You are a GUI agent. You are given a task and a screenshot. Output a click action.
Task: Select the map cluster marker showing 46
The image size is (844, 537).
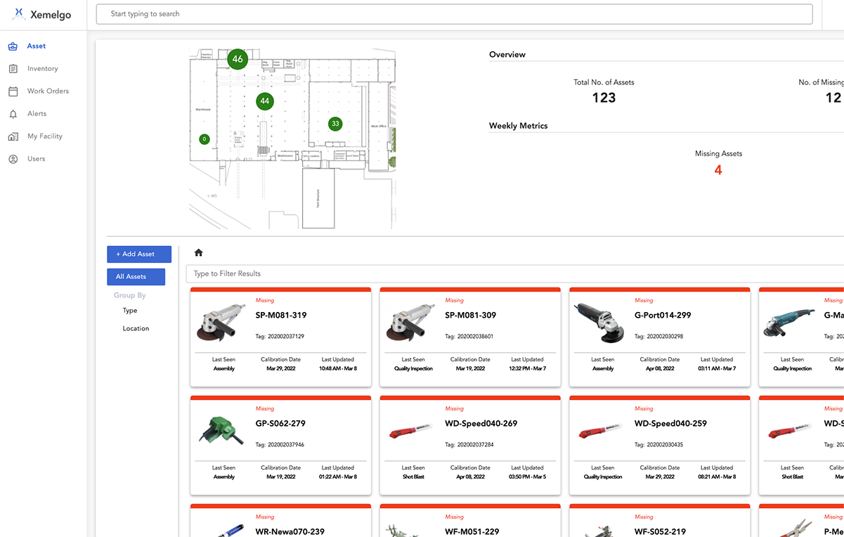[238, 59]
